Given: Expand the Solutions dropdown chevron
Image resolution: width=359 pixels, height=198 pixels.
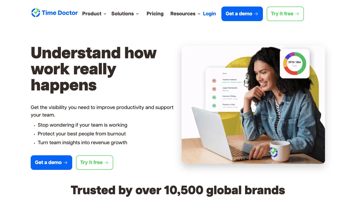Looking at the screenshot, I should point(137,14).
